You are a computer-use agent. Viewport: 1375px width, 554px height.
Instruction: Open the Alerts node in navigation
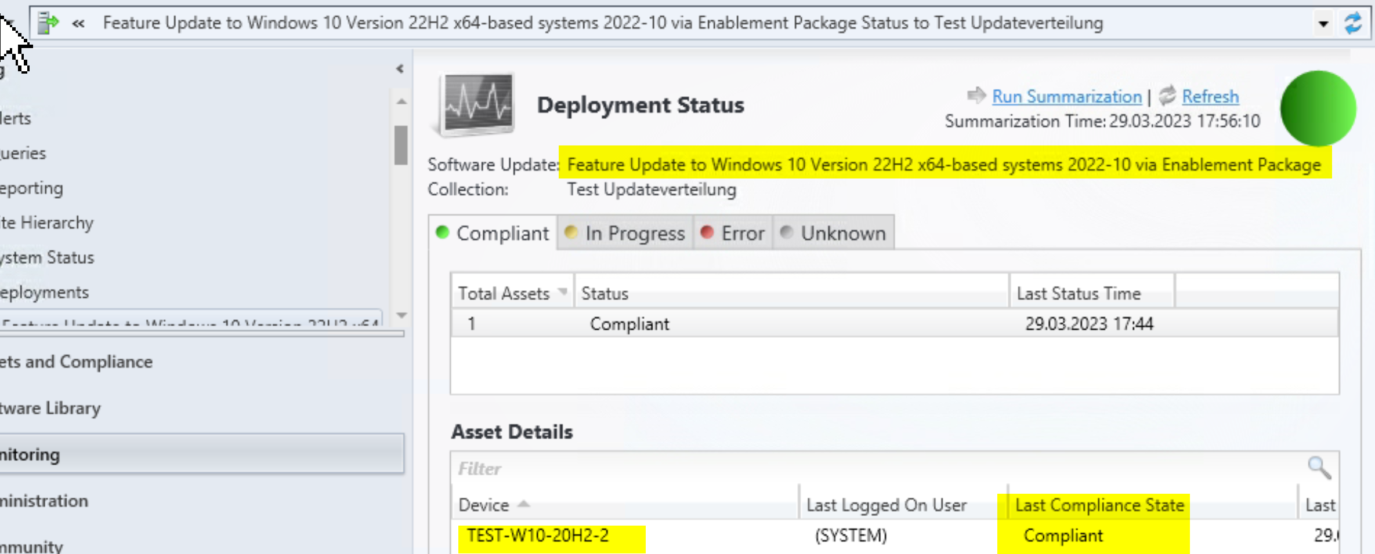(16, 118)
